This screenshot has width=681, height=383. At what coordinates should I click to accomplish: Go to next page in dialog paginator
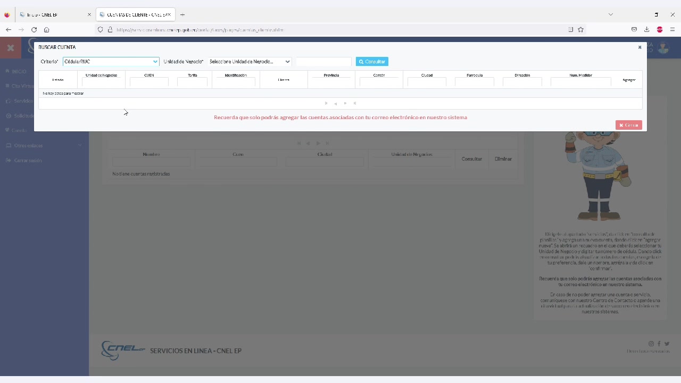[x=345, y=103]
